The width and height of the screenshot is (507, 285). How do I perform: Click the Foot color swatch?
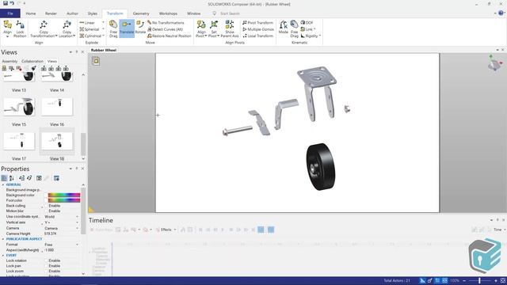(x=64, y=200)
